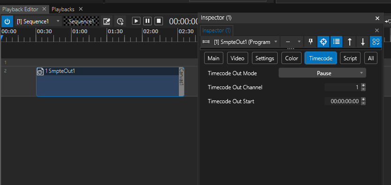Open the Timecode Out Mode dropdown
The image size is (391, 185).
click(322, 73)
